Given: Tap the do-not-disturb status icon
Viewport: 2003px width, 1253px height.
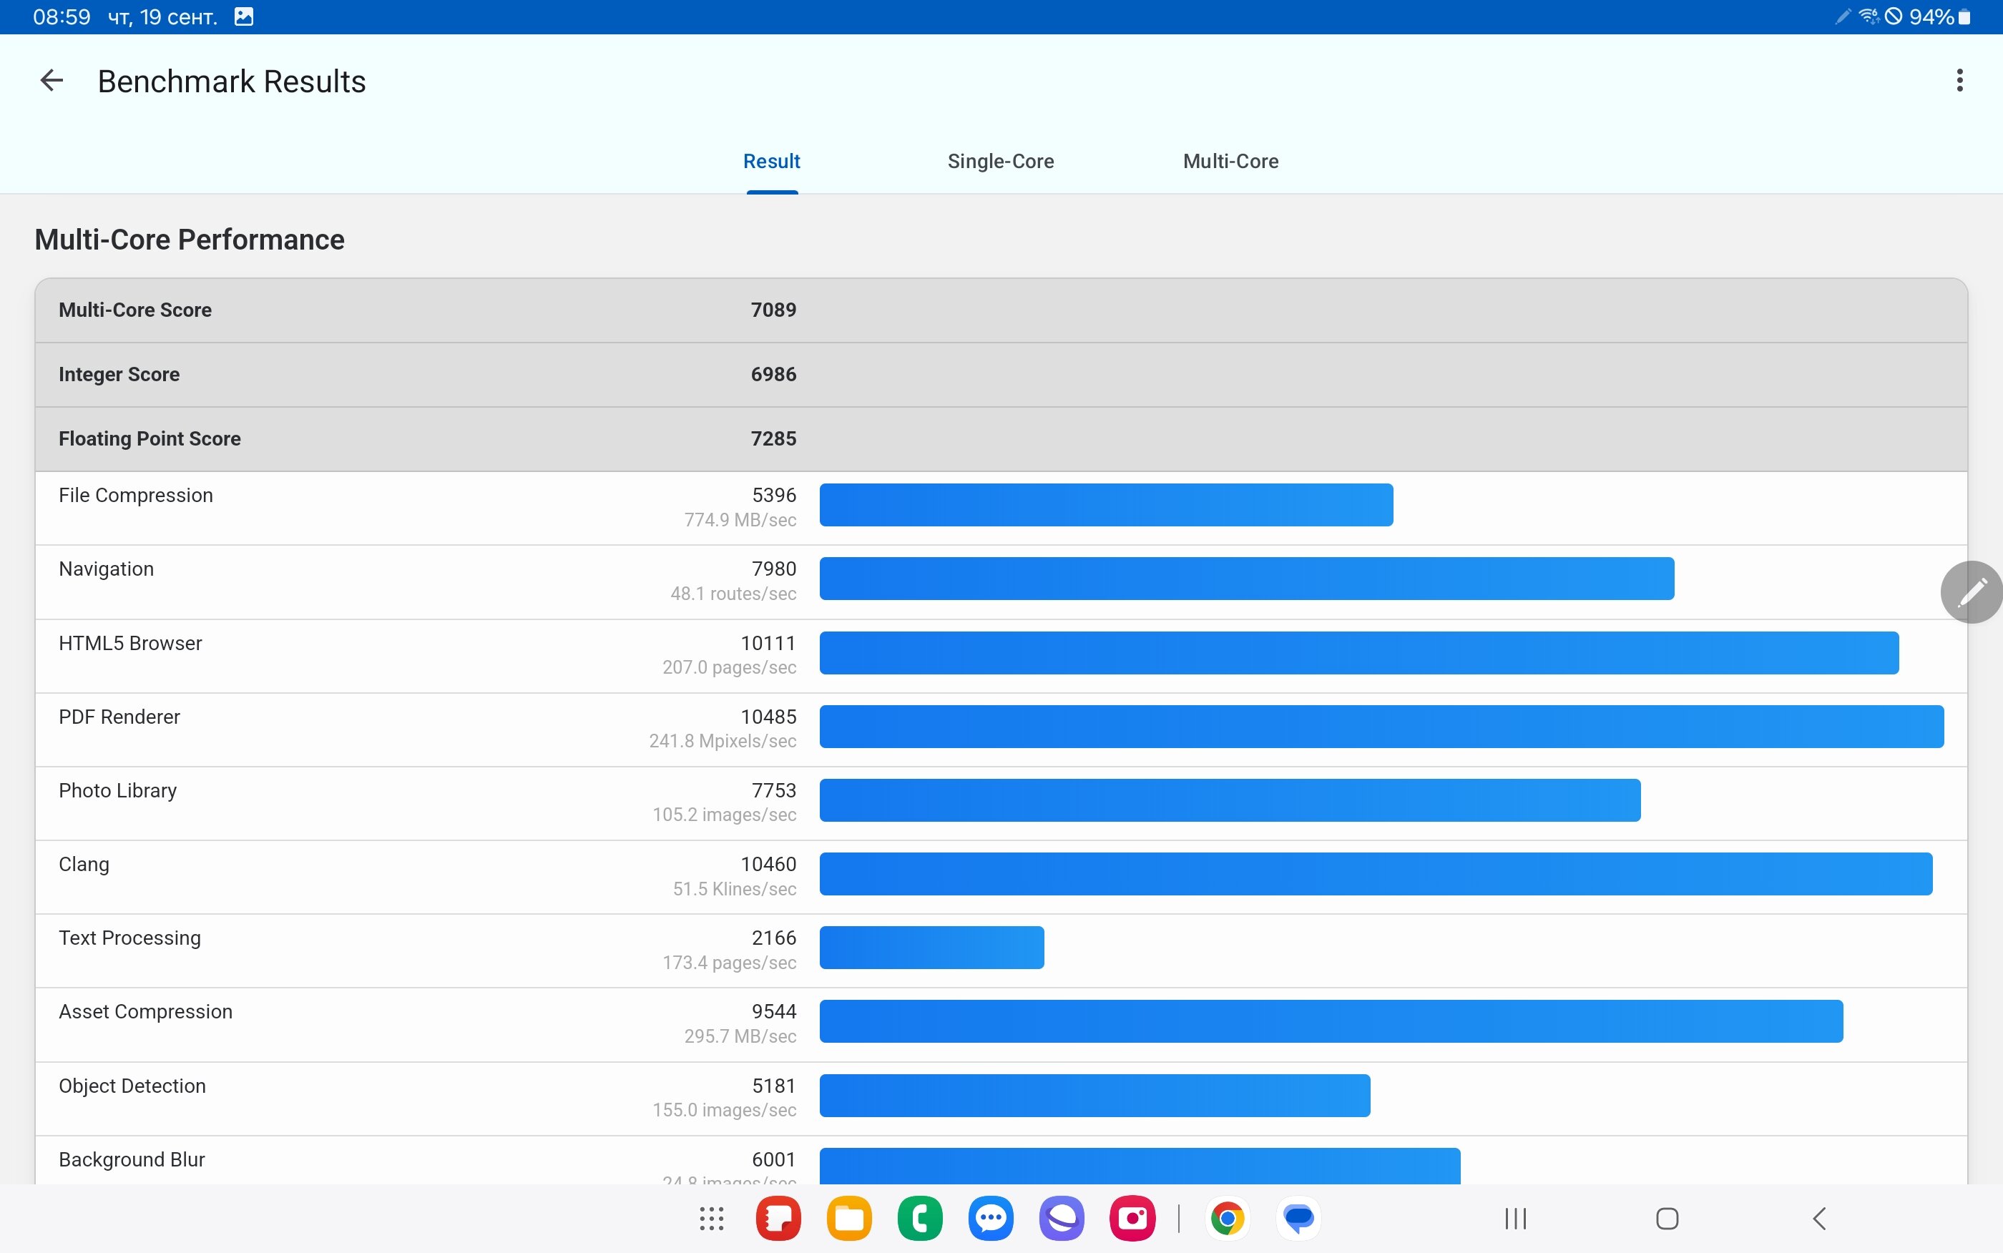Looking at the screenshot, I should click(1894, 16).
